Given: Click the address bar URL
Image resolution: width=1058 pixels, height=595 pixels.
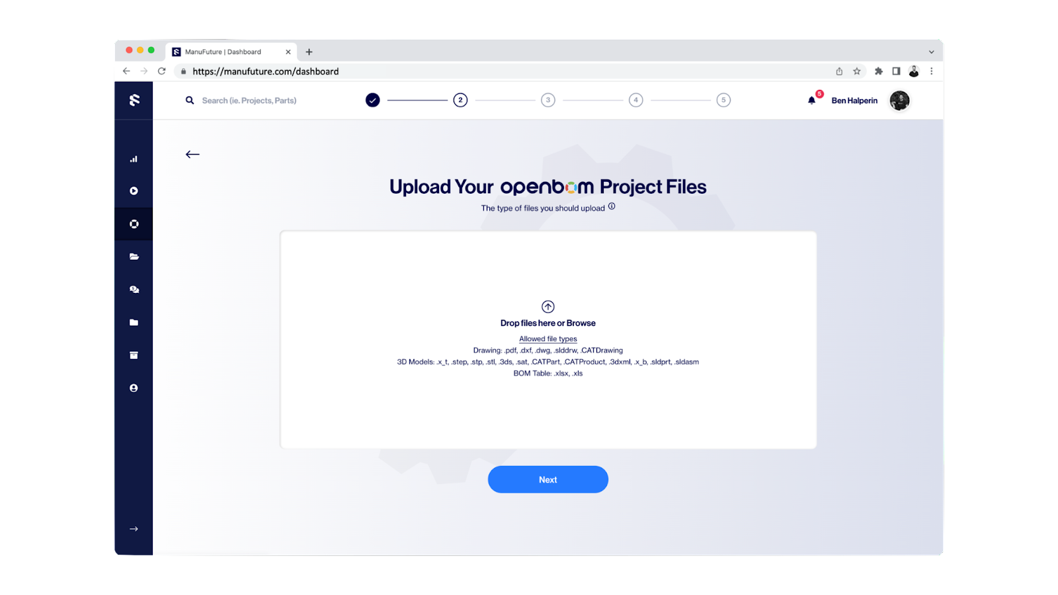Looking at the screenshot, I should click(x=266, y=71).
